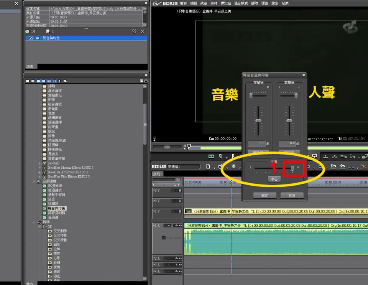Click the 取消 button in volume dialog
The width and height of the screenshot is (368, 285).
(292, 195)
